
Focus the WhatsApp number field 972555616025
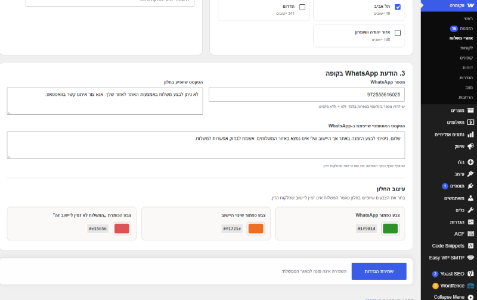coord(306,95)
